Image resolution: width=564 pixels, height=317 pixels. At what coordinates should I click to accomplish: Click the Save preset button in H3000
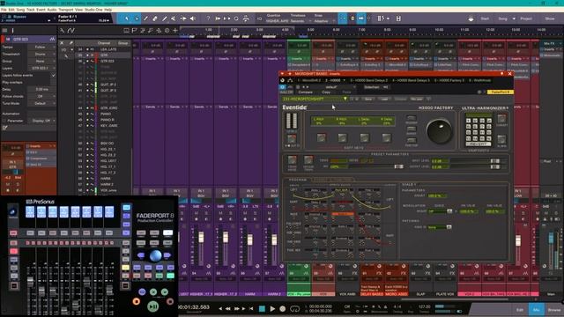tap(368, 99)
